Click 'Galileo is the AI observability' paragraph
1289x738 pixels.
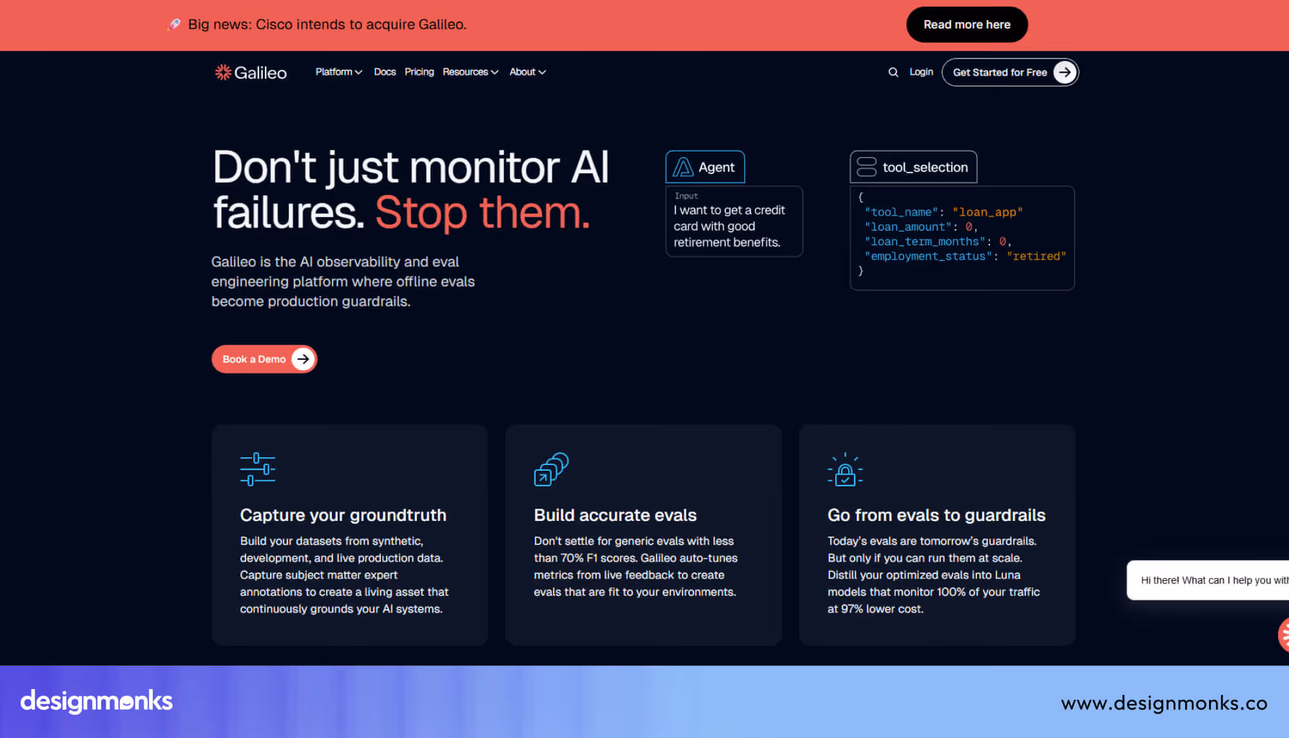coord(343,281)
